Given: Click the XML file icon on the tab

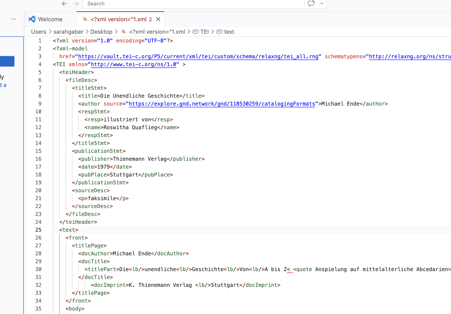Looking at the screenshot, I should [x=85, y=19].
